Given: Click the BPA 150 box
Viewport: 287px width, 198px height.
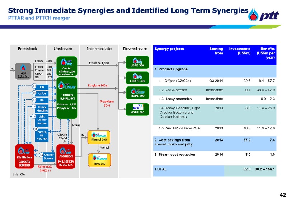Looking at the screenshot, I should coord(100,160).
